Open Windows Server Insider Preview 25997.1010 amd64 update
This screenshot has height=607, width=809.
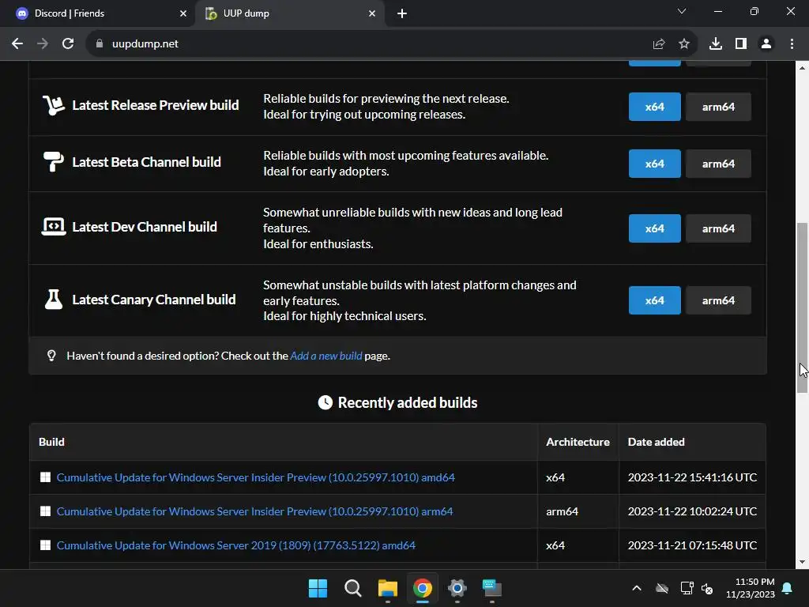pyautogui.click(x=255, y=477)
